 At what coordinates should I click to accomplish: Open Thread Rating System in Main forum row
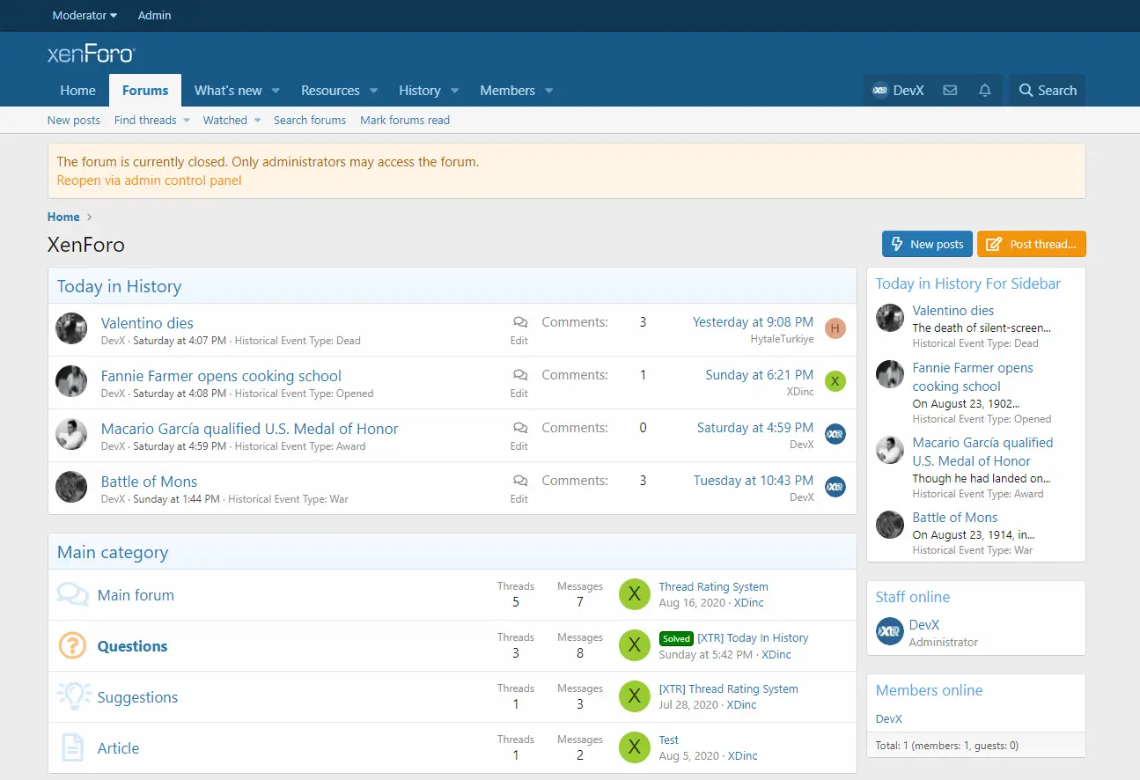(x=713, y=587)
